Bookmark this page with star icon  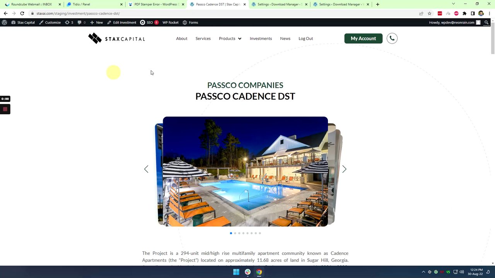429,14
